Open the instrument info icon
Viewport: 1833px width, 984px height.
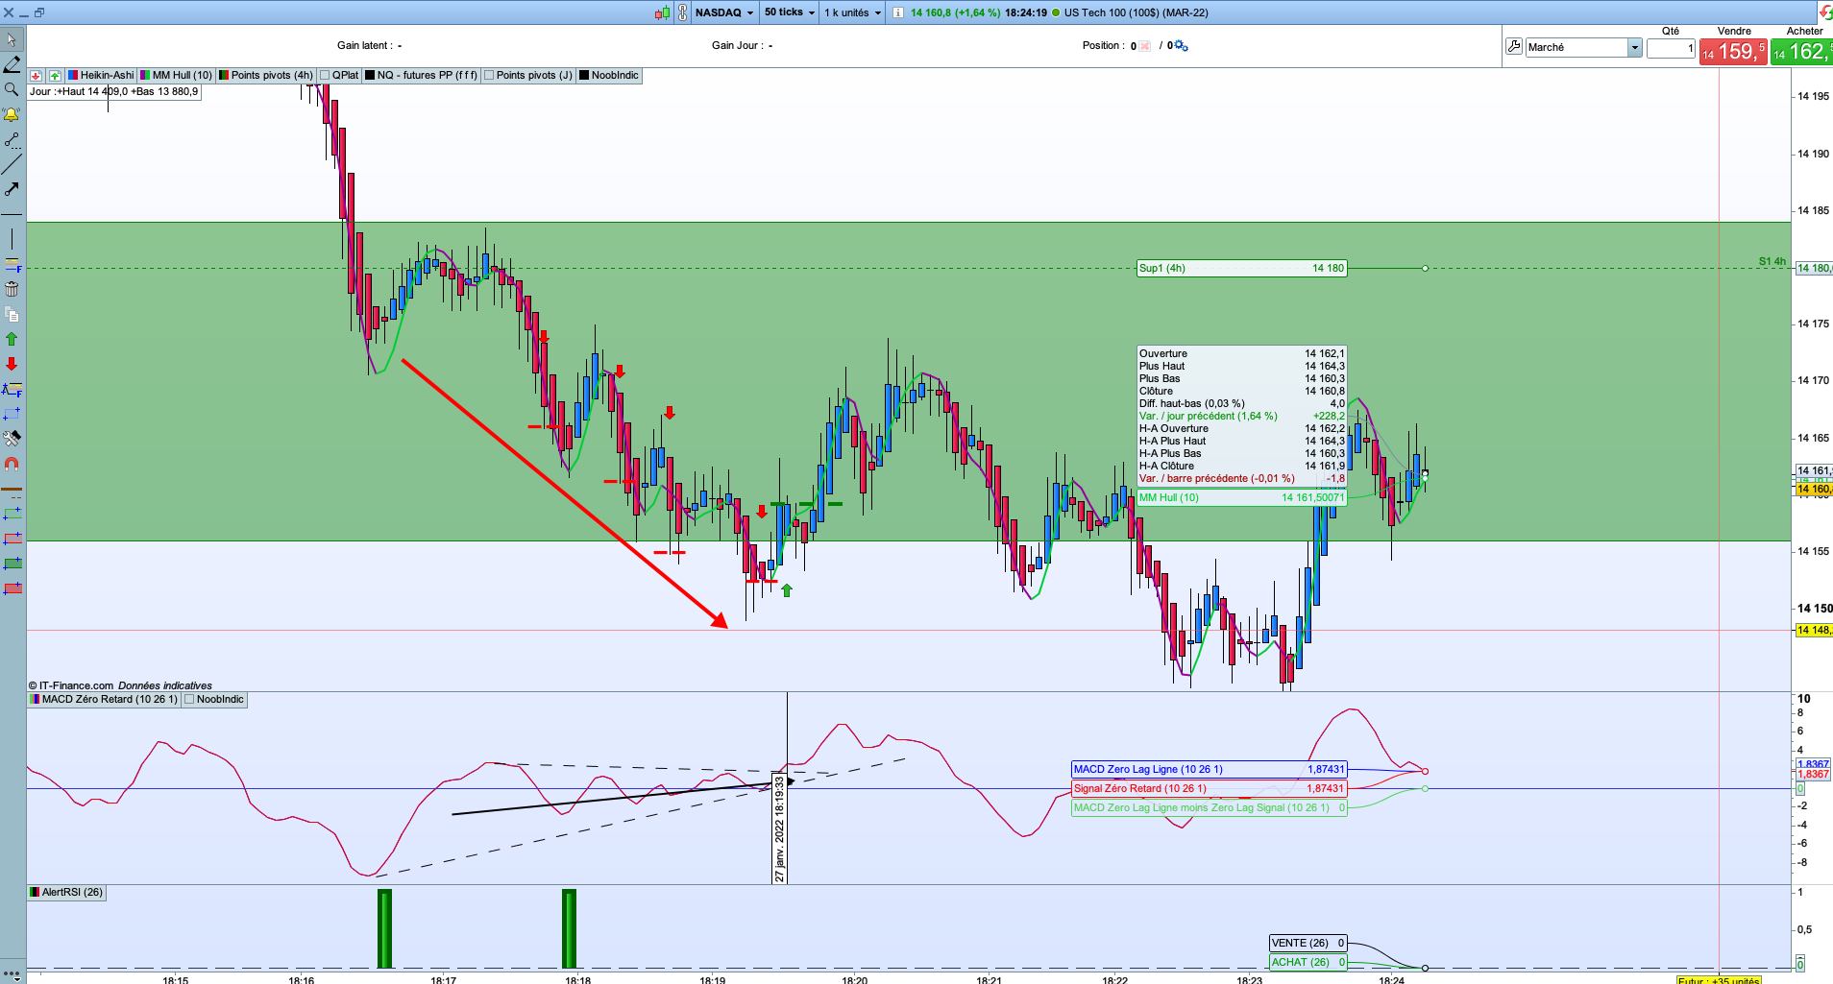[898, 12]
